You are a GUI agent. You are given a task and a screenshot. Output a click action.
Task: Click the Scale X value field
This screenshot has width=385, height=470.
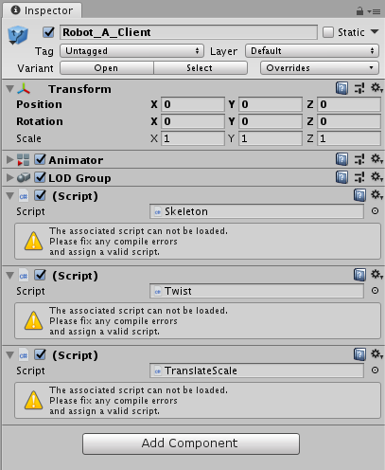(193, 138)
